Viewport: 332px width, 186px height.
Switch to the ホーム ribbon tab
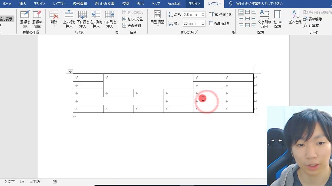click(7, 4)
